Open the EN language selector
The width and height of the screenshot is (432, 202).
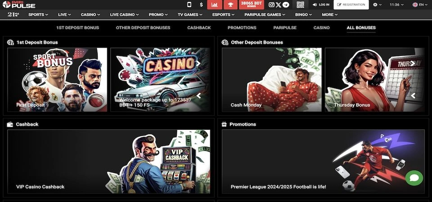pos(419,4)
